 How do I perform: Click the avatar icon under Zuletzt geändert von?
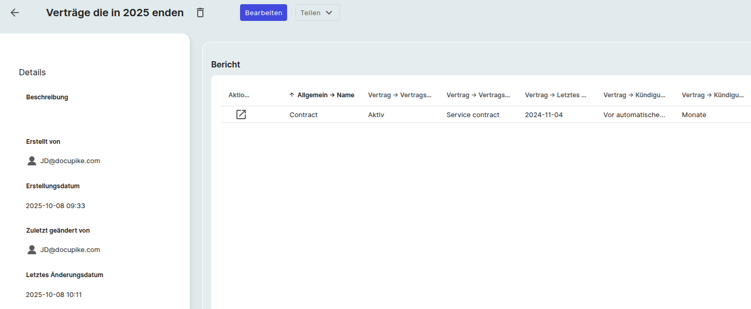[31, 249]
